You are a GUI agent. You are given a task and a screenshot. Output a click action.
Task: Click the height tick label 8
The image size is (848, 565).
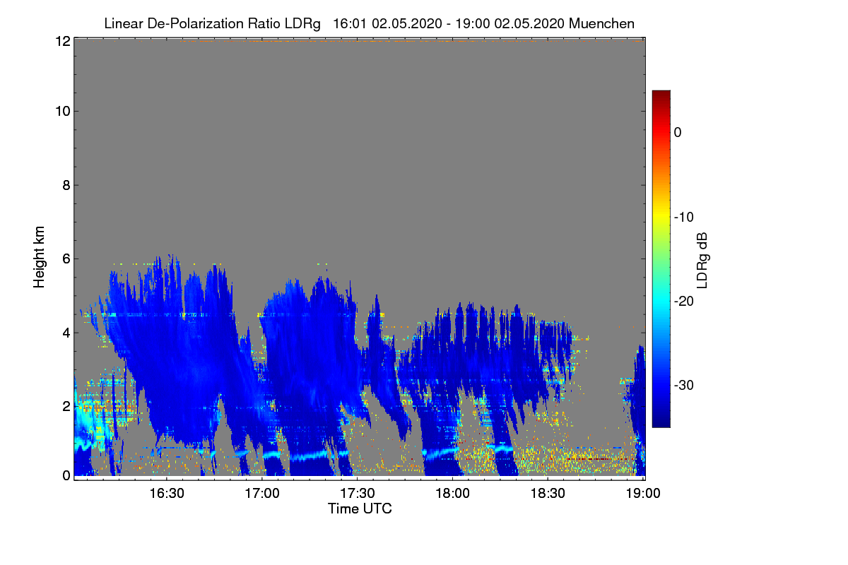66,185
